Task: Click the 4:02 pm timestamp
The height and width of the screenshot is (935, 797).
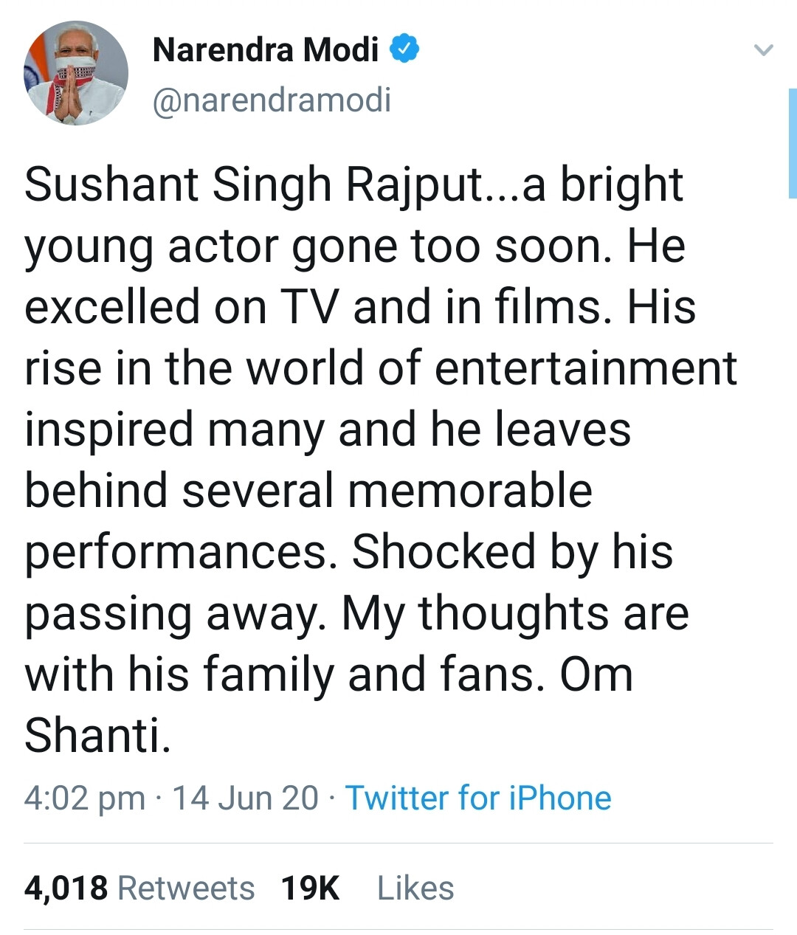Action: point(84,798)
